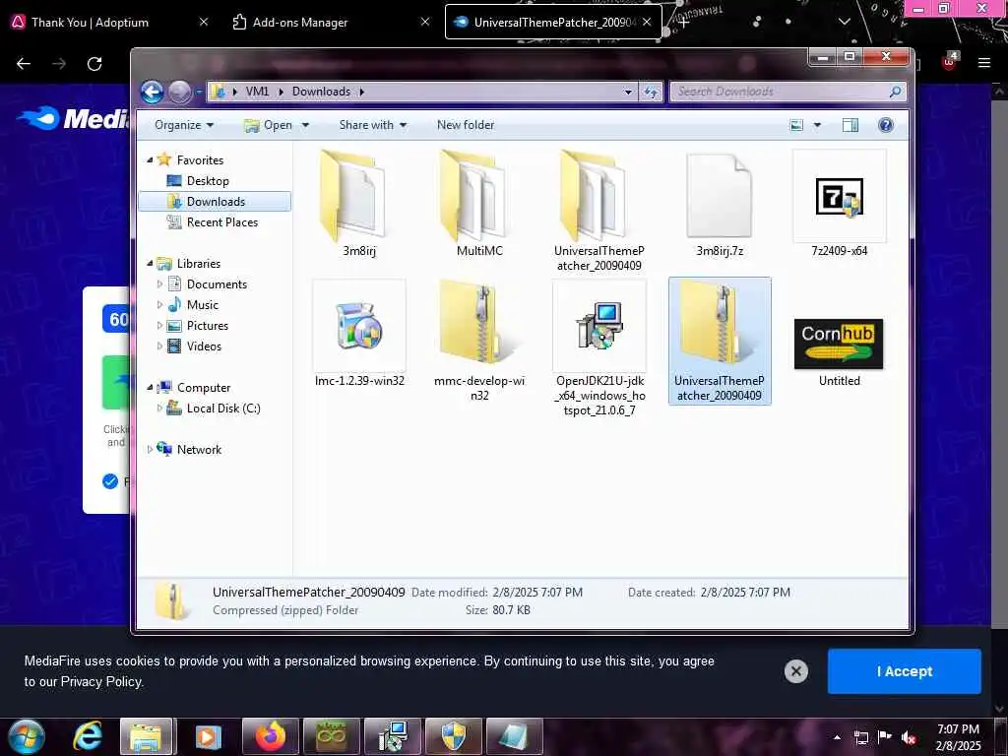Expand the Network node
This screenshot has width=1008, height=756.
pyautogui.click(x=150, y=449)
